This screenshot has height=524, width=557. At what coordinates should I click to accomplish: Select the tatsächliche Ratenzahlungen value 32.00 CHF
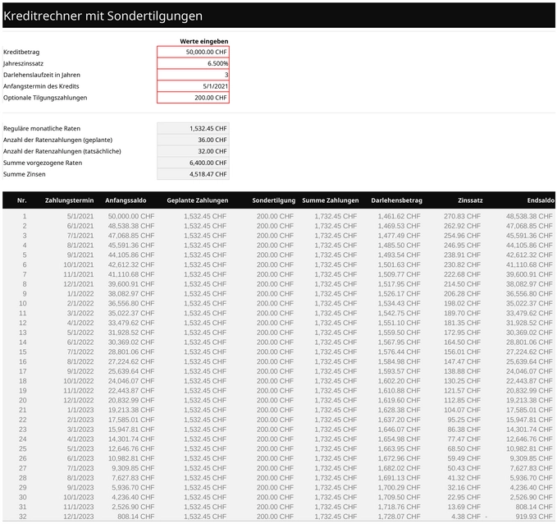coord(193,151)
